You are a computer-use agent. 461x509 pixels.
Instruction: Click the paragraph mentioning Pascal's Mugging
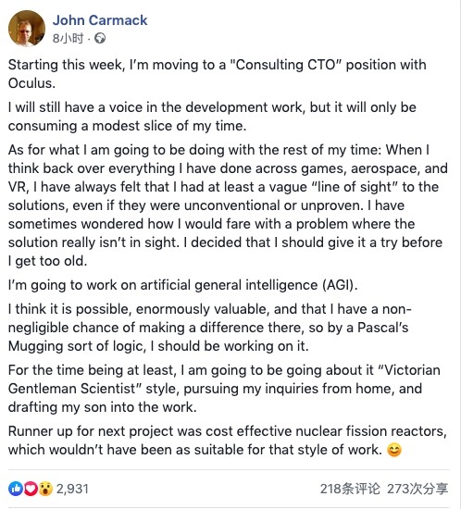click(x=210, y=328)
